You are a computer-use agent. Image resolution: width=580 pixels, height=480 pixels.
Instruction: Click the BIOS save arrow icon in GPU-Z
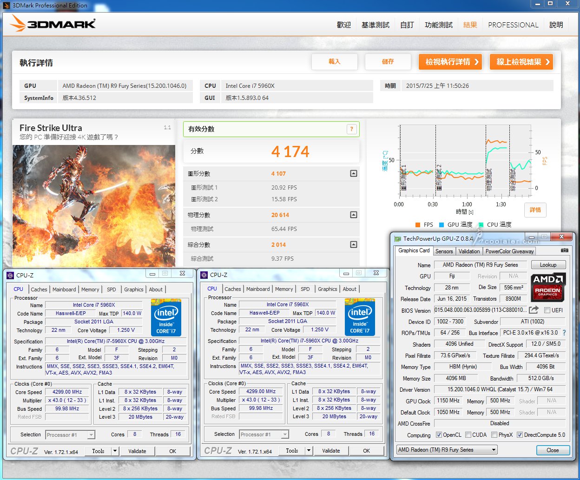click(x=534, y=310)
